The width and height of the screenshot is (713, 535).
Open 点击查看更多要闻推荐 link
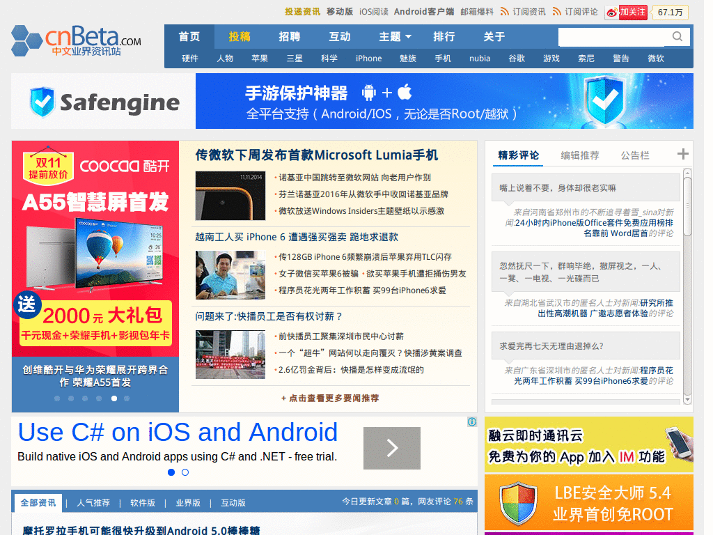click(330, 398)
